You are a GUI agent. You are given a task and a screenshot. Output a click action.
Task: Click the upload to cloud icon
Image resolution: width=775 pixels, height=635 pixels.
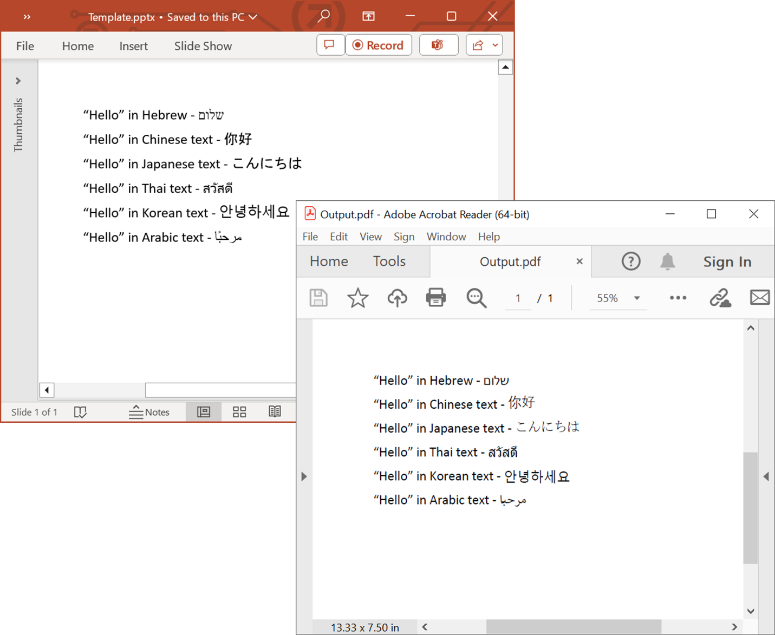tap(397, 298)
